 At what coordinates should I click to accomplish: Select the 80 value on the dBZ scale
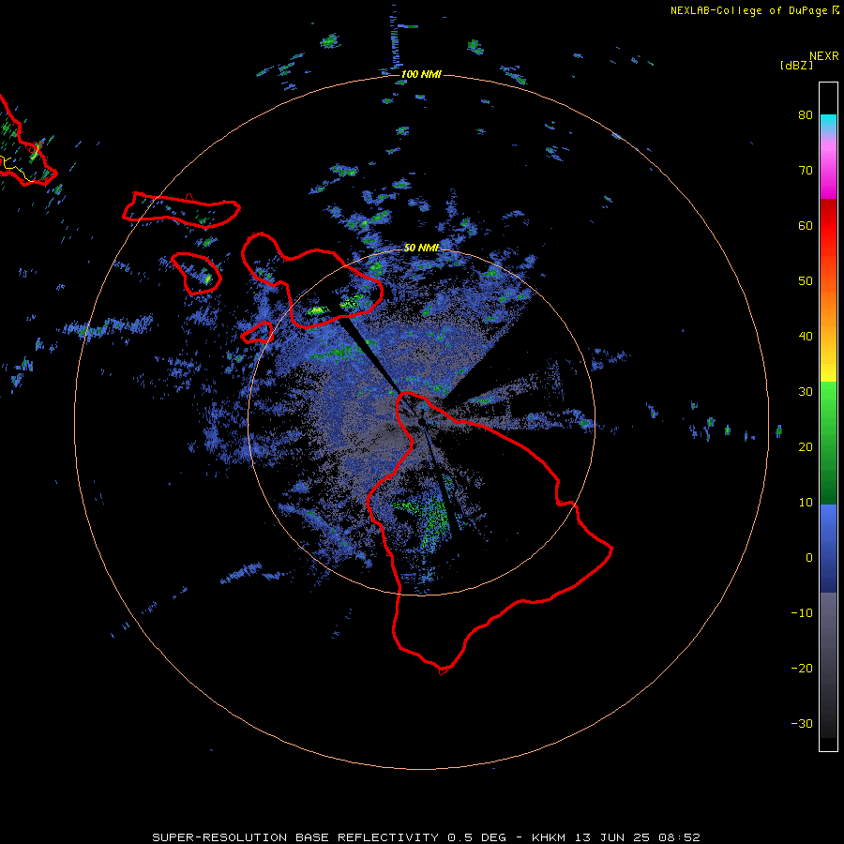(x=806, y=114)
